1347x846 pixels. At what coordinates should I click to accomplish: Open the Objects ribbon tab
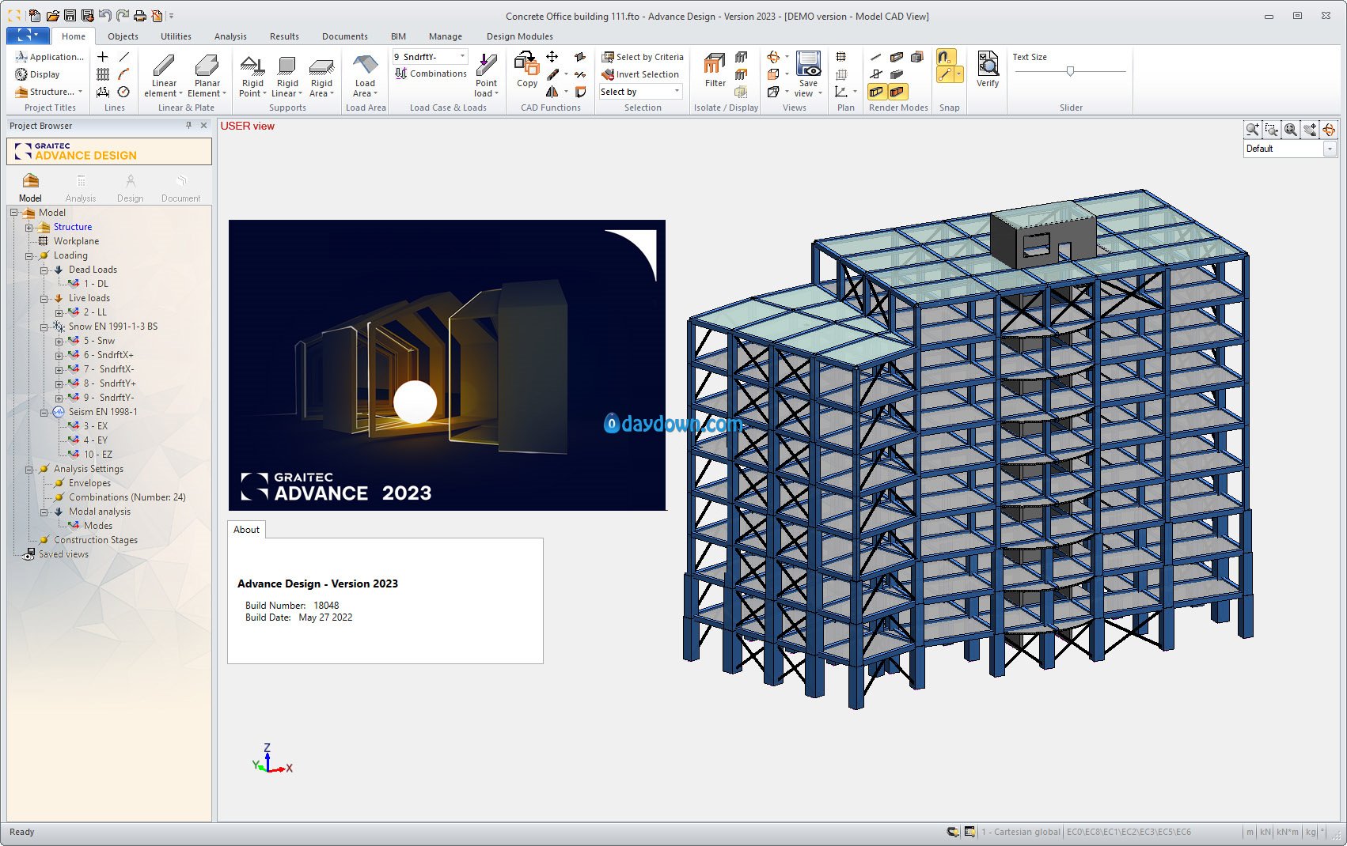click(x=123, y=36)
